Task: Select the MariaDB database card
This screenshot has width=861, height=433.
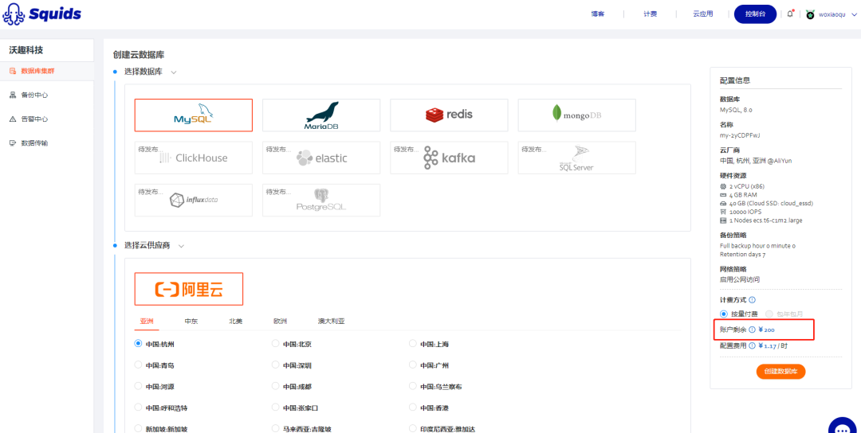Action: 321,115
